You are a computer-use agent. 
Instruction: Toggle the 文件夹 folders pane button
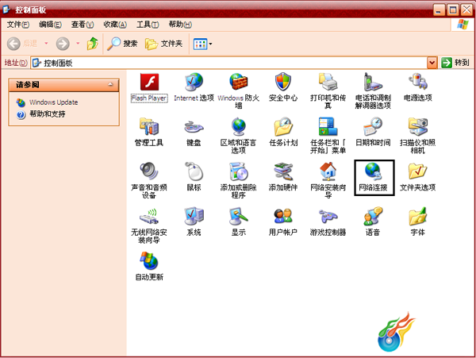pyautogui.click(x=163, y=44)
